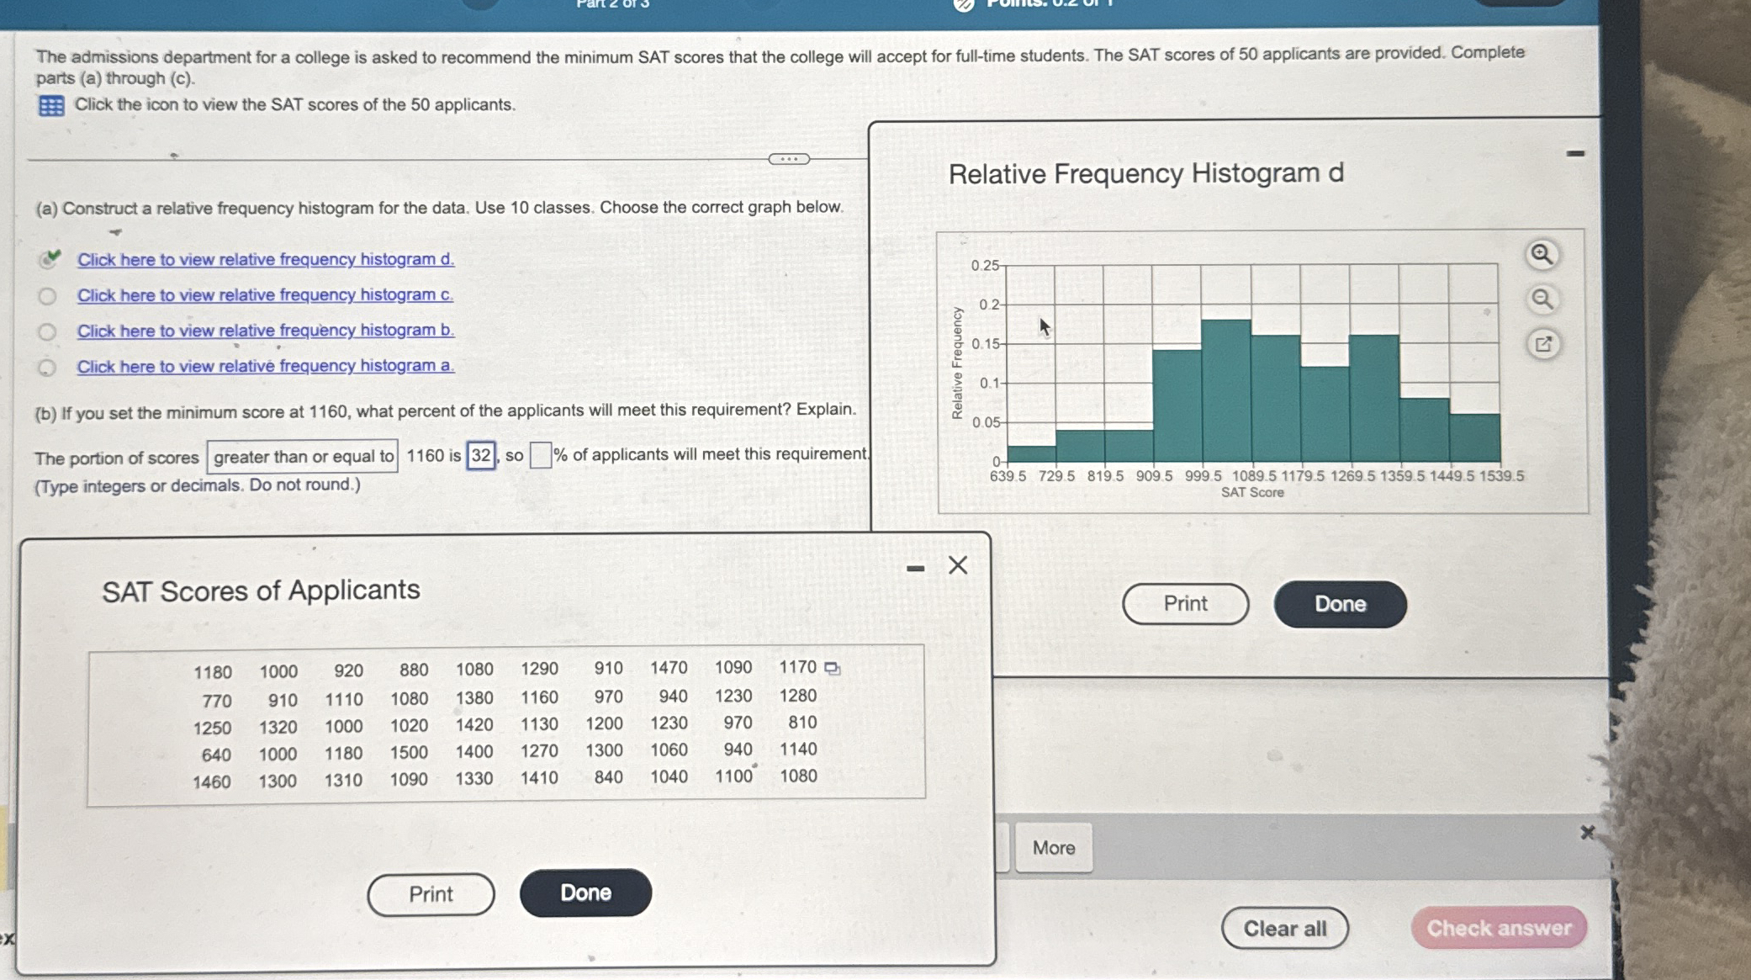
Task: Click the Clear all button
Action: (1285, 929)
